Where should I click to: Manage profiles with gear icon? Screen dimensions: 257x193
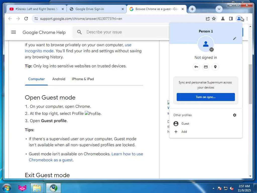(x=235, y=115)
